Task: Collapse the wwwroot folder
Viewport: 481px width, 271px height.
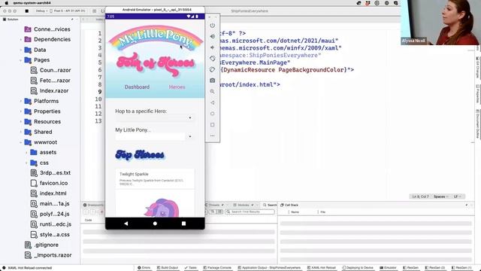Action: pos(21,142)
